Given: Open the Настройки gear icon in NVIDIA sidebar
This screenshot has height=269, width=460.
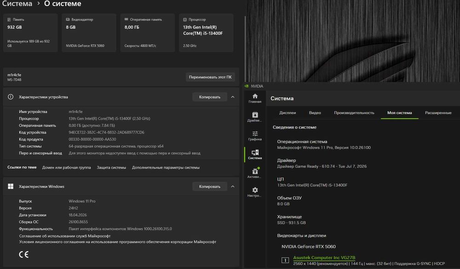Looking at the screenshot, I should click(x=255, y=190).
